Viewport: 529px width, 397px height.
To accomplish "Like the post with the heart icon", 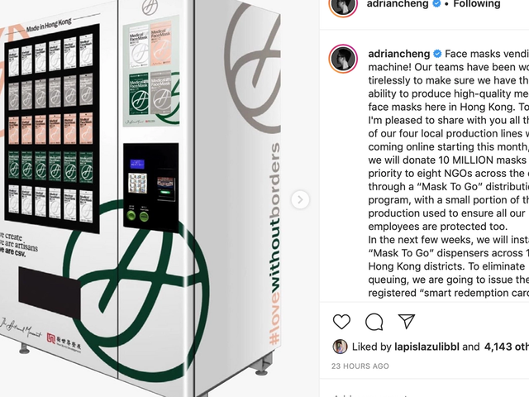I will (x=341, y=322).
